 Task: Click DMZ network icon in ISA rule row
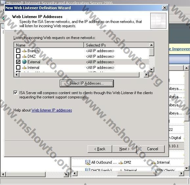pos(121,163)
